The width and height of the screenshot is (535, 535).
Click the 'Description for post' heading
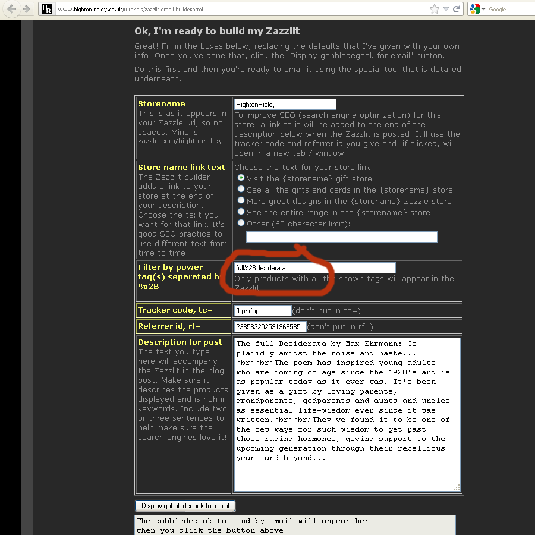(180, 342)
